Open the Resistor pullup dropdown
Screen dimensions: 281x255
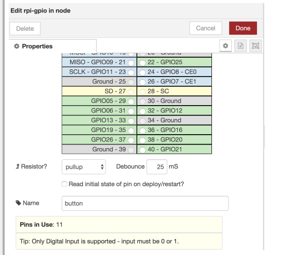[x=84, y=167]
